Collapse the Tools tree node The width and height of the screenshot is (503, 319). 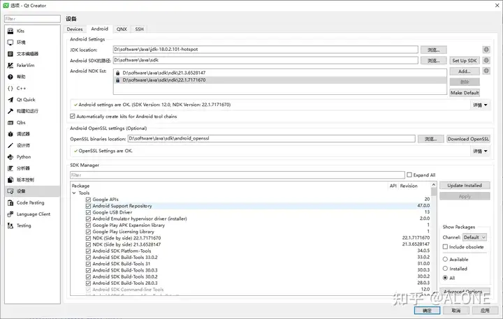tap(74, 193)
